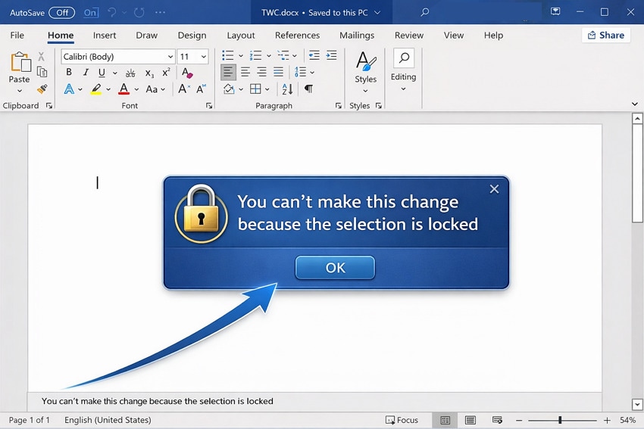Toggle Underline formatting

(102, 73)
